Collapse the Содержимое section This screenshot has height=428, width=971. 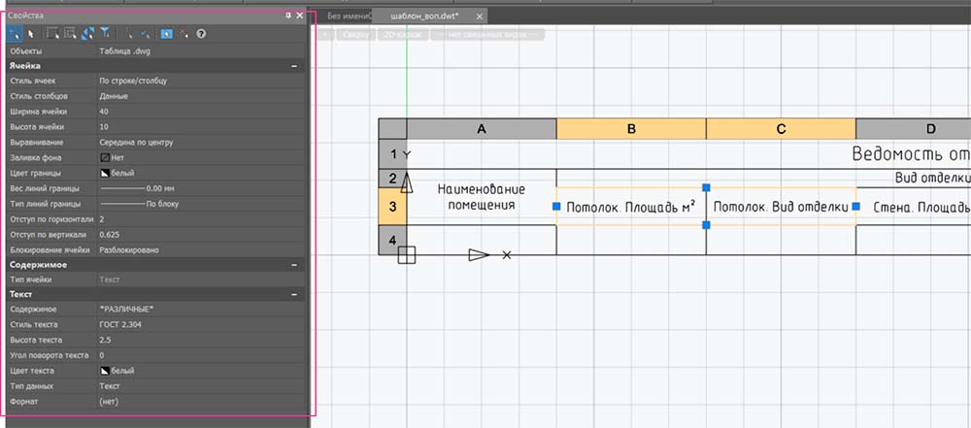pos(293,264)
